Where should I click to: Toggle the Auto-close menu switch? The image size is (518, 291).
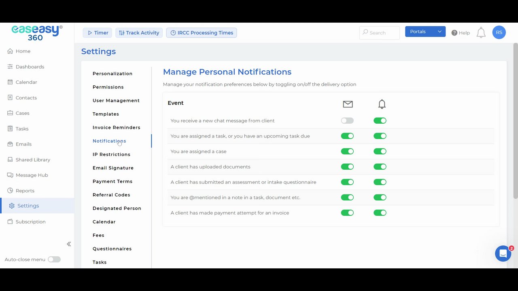(54, 259)
